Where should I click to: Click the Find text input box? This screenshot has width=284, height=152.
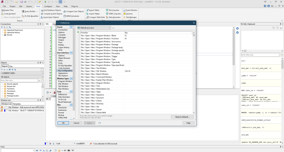pyautogui.click(x=18, y=150)
